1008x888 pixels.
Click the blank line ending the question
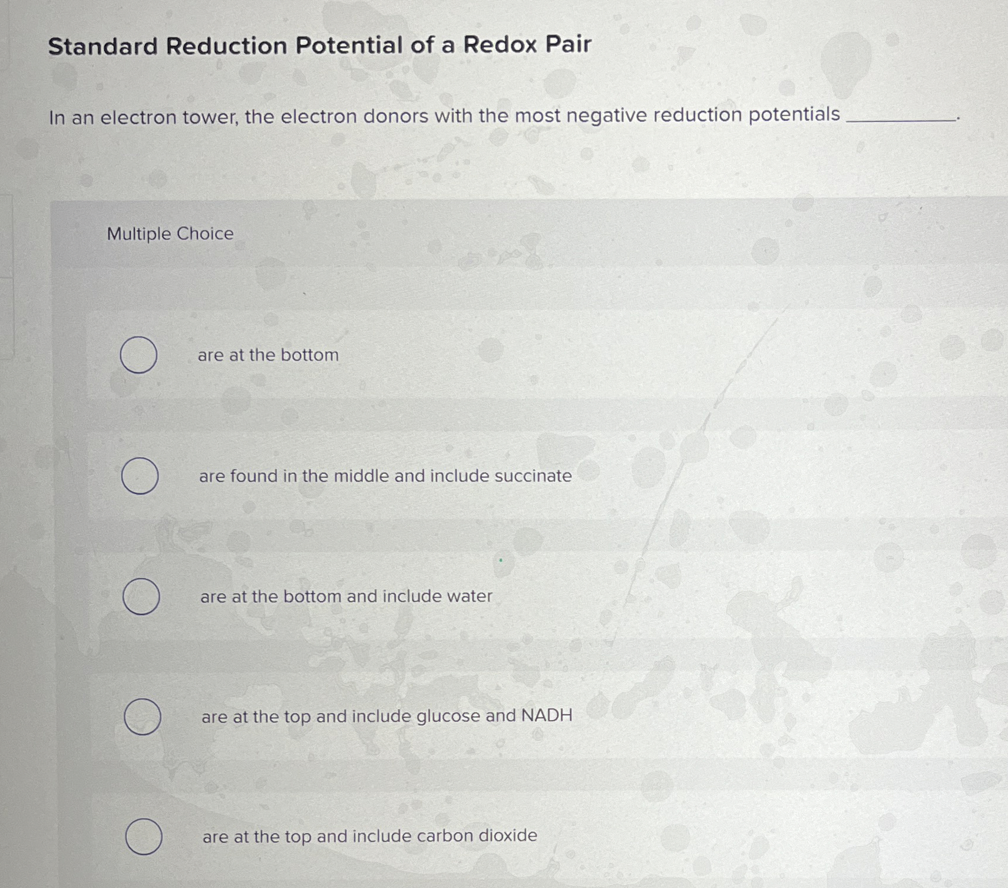pyautogui.click(x=900, y=120)
